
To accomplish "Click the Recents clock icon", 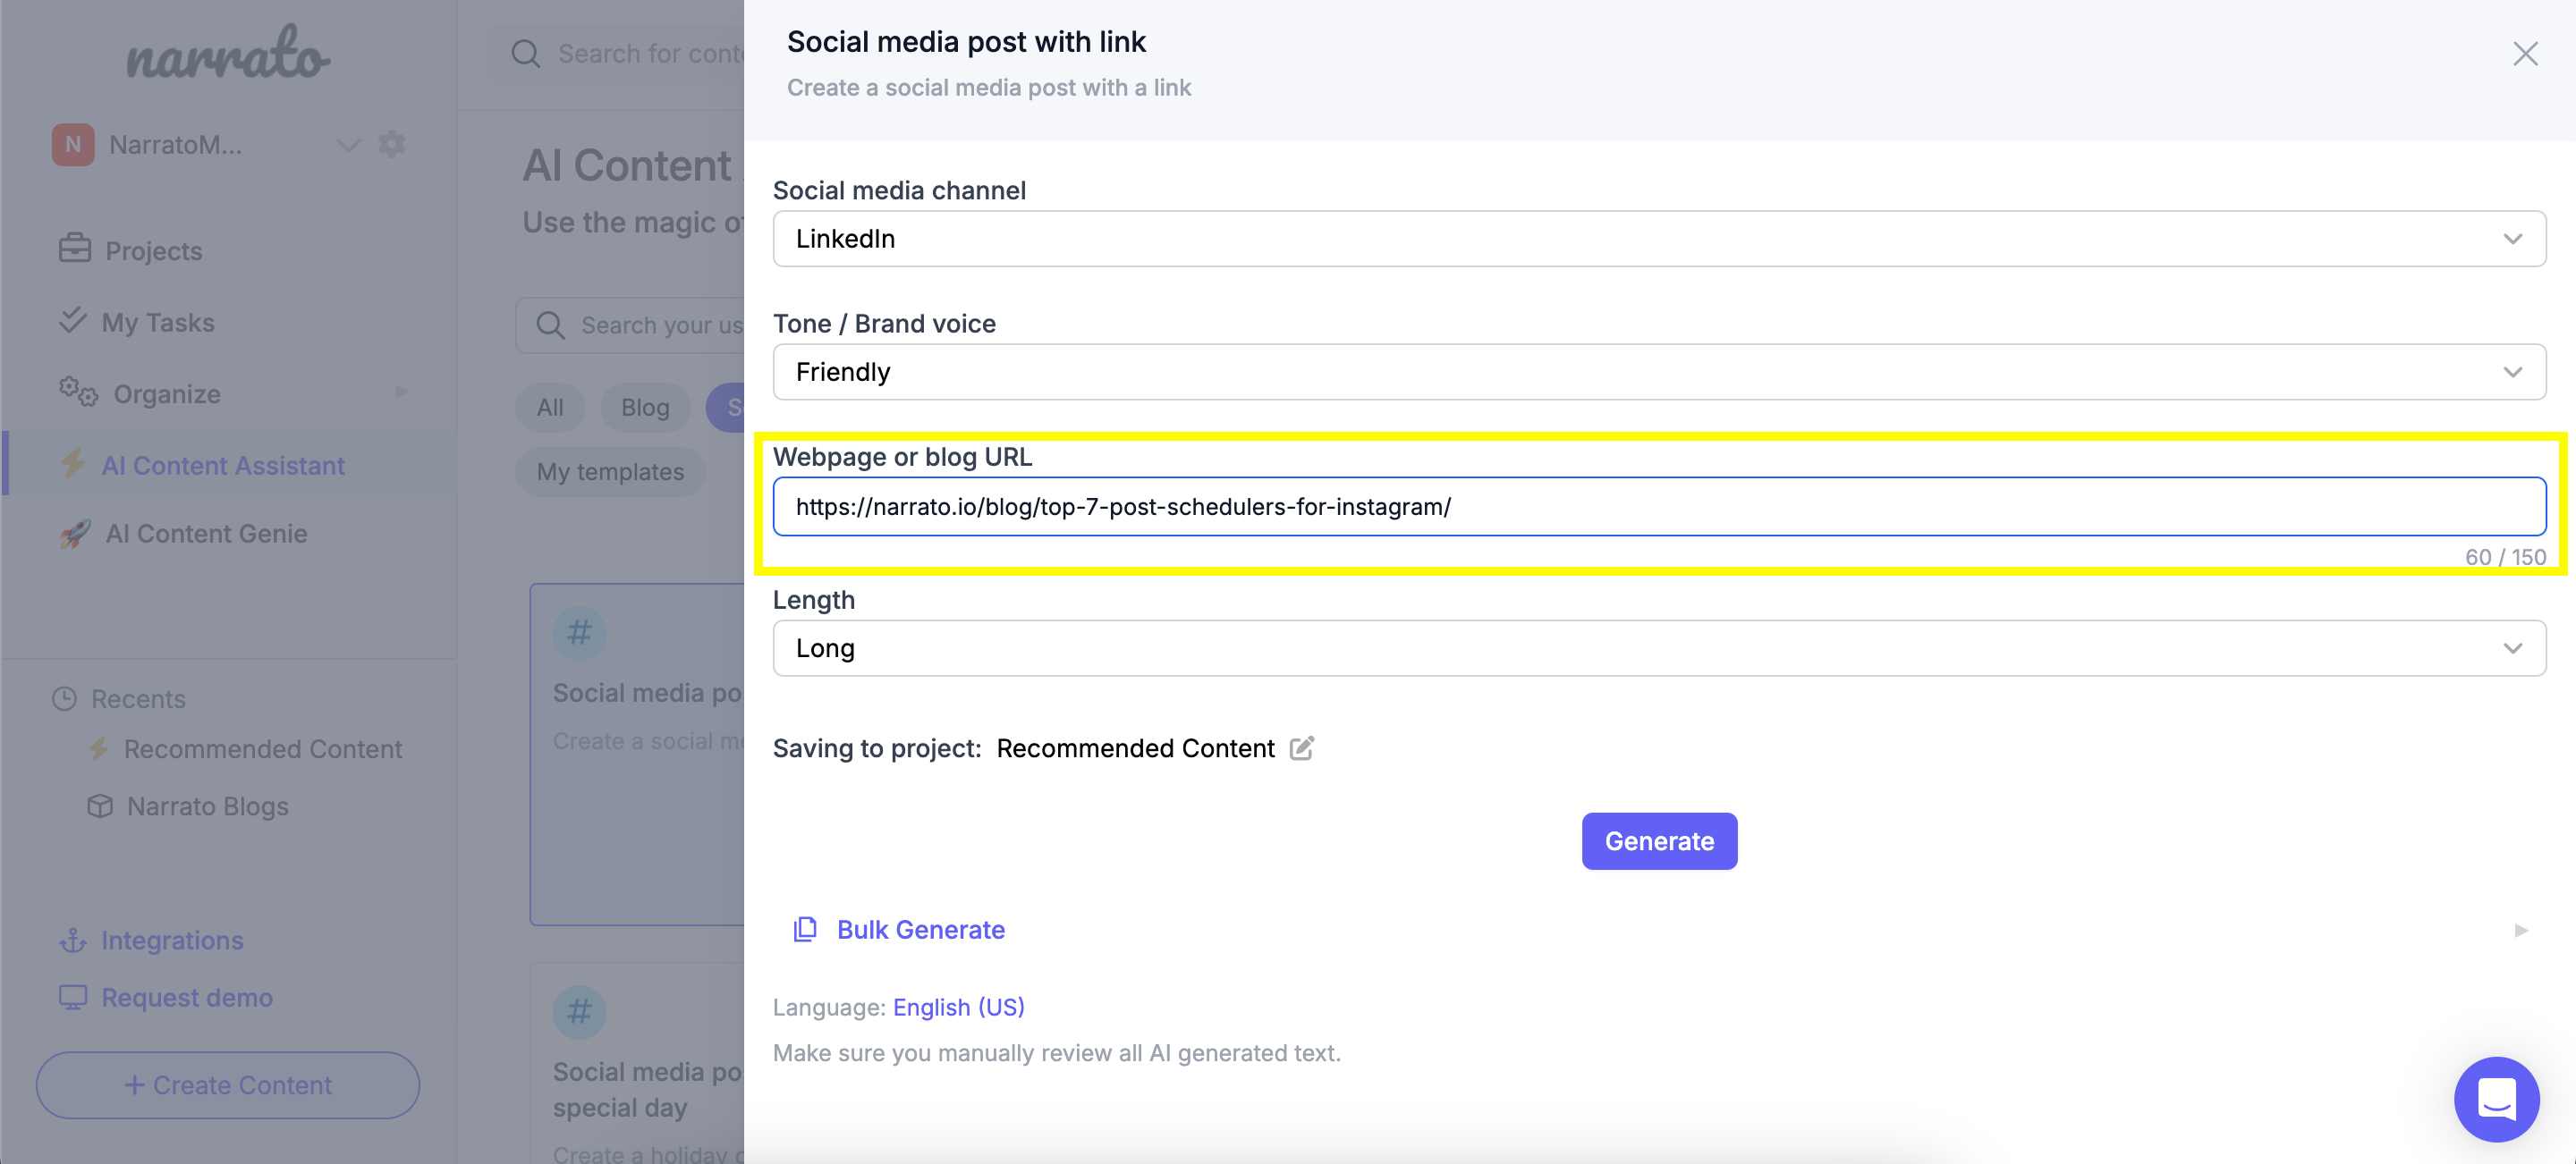I will click(64, 698).
